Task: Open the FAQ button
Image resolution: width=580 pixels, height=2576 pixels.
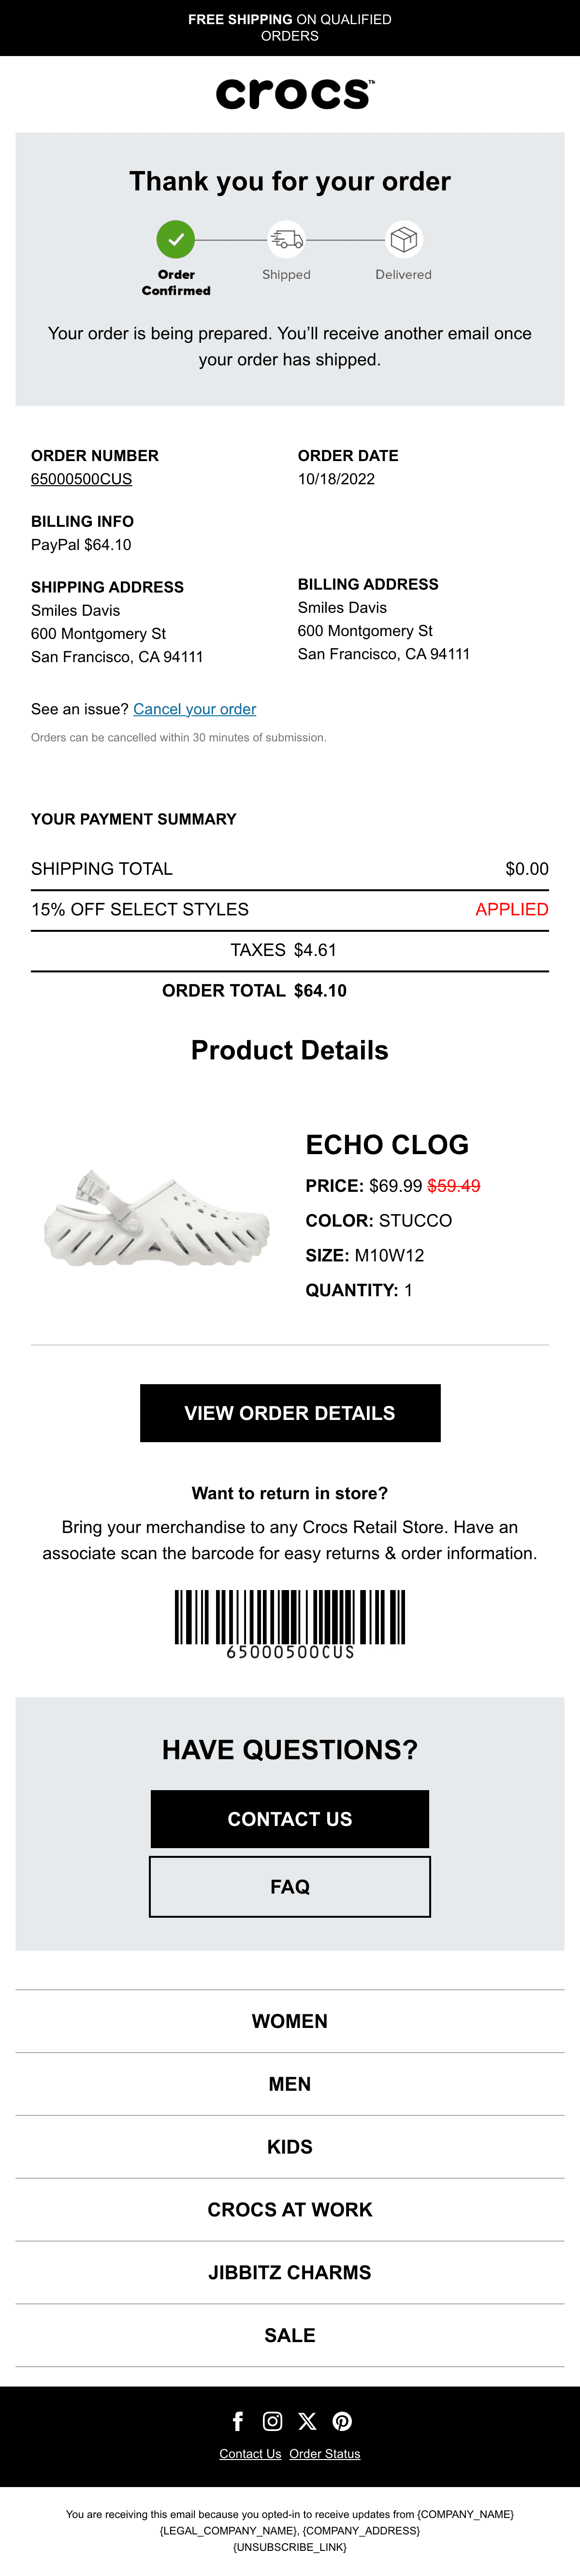Action: coord(290,1887)
